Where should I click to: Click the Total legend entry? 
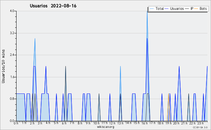[156, 8]
